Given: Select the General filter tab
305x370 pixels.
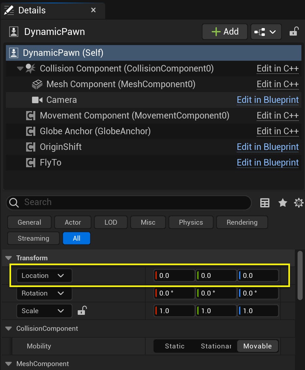Looking at the screenshot, I should (29, 222).
